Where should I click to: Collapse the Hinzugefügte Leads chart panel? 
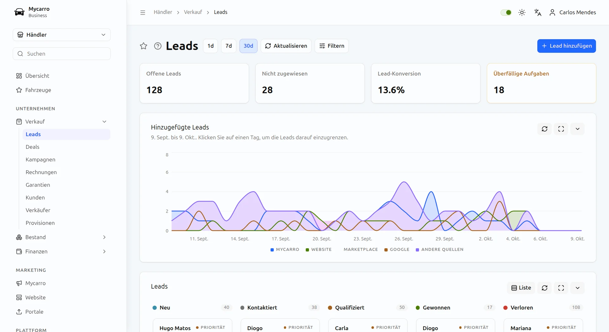click(x=578, y=129)
